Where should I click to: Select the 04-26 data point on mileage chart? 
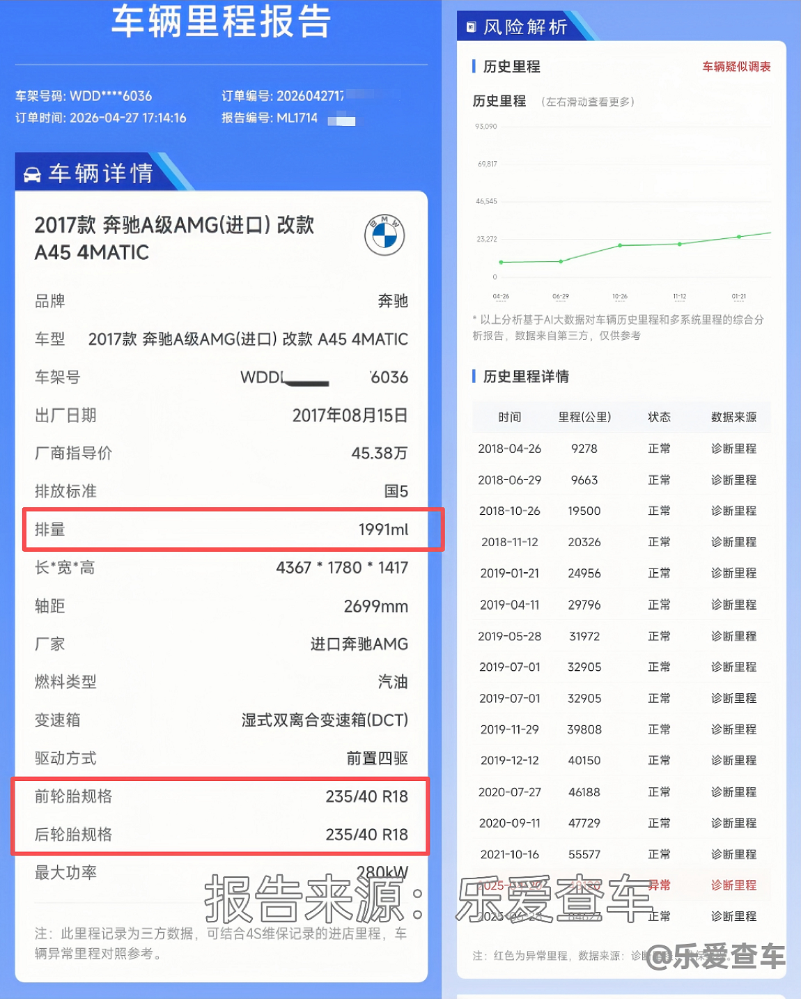(x=501, y=262)
